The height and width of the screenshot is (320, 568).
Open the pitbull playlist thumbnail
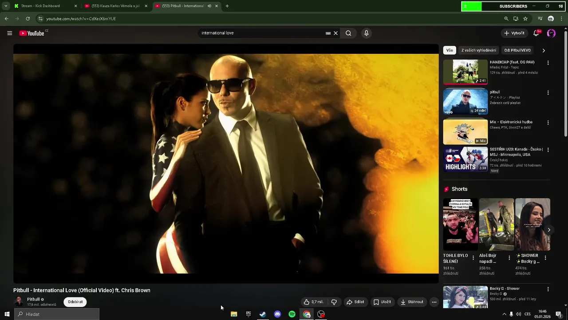click(x=465, y=101)
